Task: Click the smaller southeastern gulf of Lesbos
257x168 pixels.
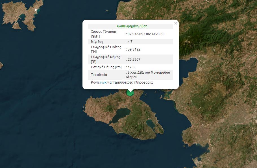Action: click(150, 123)
